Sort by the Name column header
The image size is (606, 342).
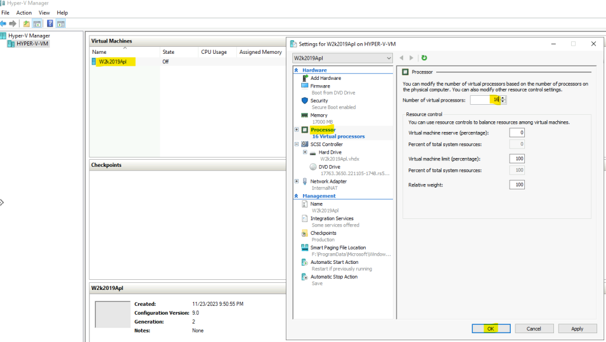[x=124, y=52]
